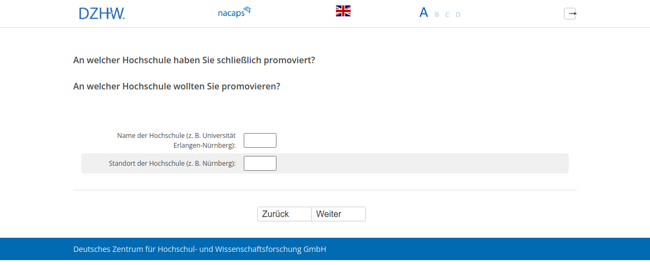The height and width of the screenshot is (265, 650).
Task: Click the "wollten Sie promovieren" question heading
Action: coord(177,86)
